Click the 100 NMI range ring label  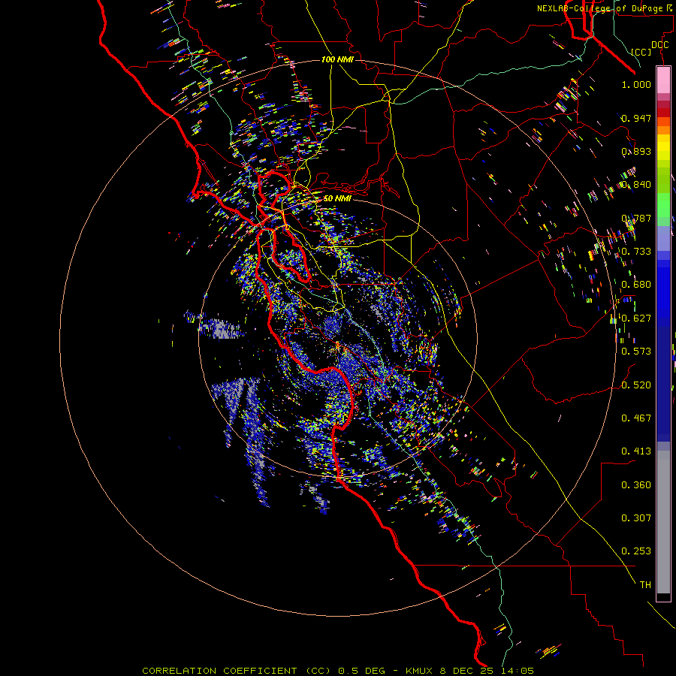point(337,59)
